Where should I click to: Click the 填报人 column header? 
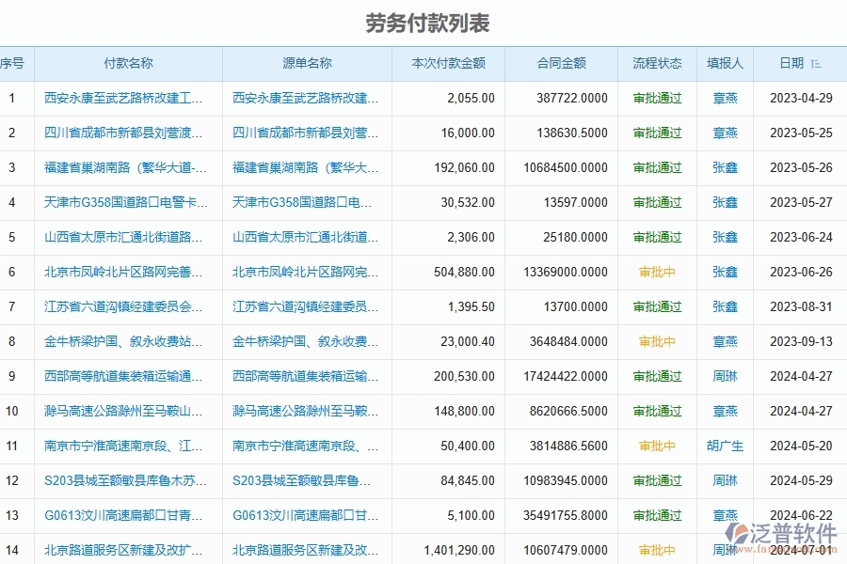click(x=726, y=64)
